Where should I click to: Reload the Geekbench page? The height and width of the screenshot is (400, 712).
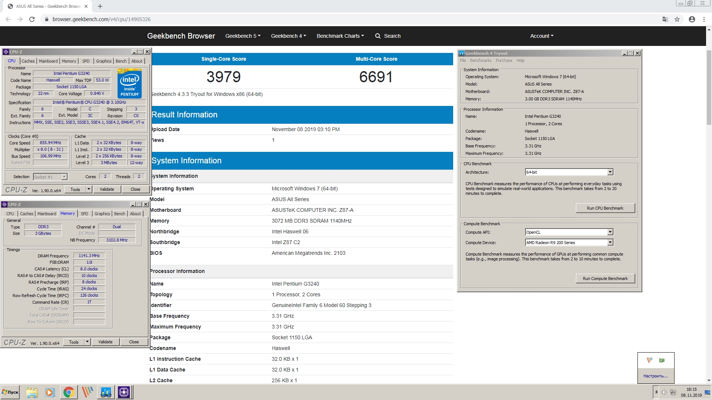pyautogui.click(x=32, y=19)
